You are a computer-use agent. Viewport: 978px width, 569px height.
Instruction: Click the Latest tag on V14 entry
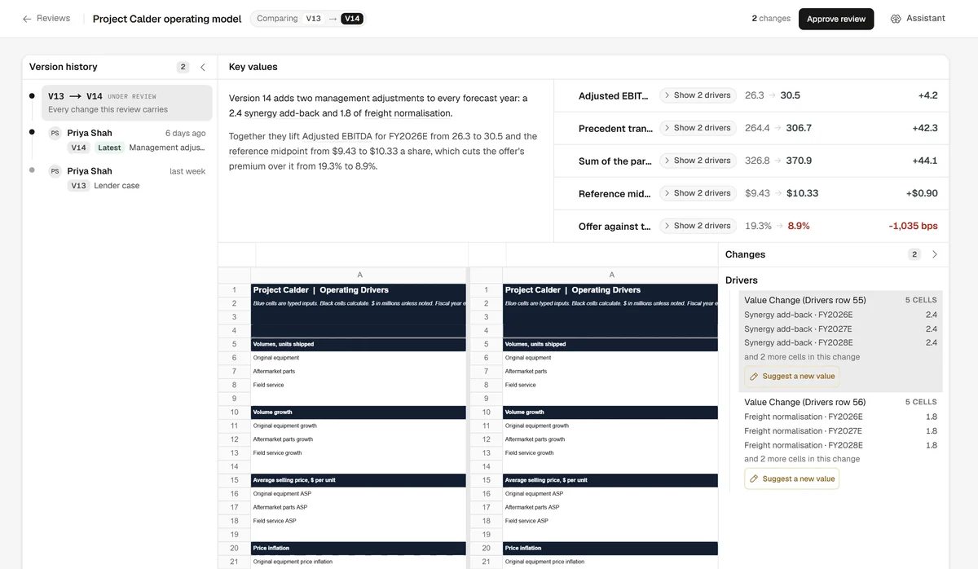click(109, 148)
